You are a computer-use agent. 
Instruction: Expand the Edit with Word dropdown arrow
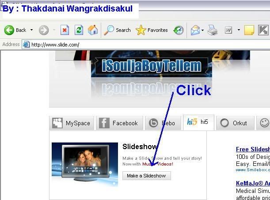point(239,30)
